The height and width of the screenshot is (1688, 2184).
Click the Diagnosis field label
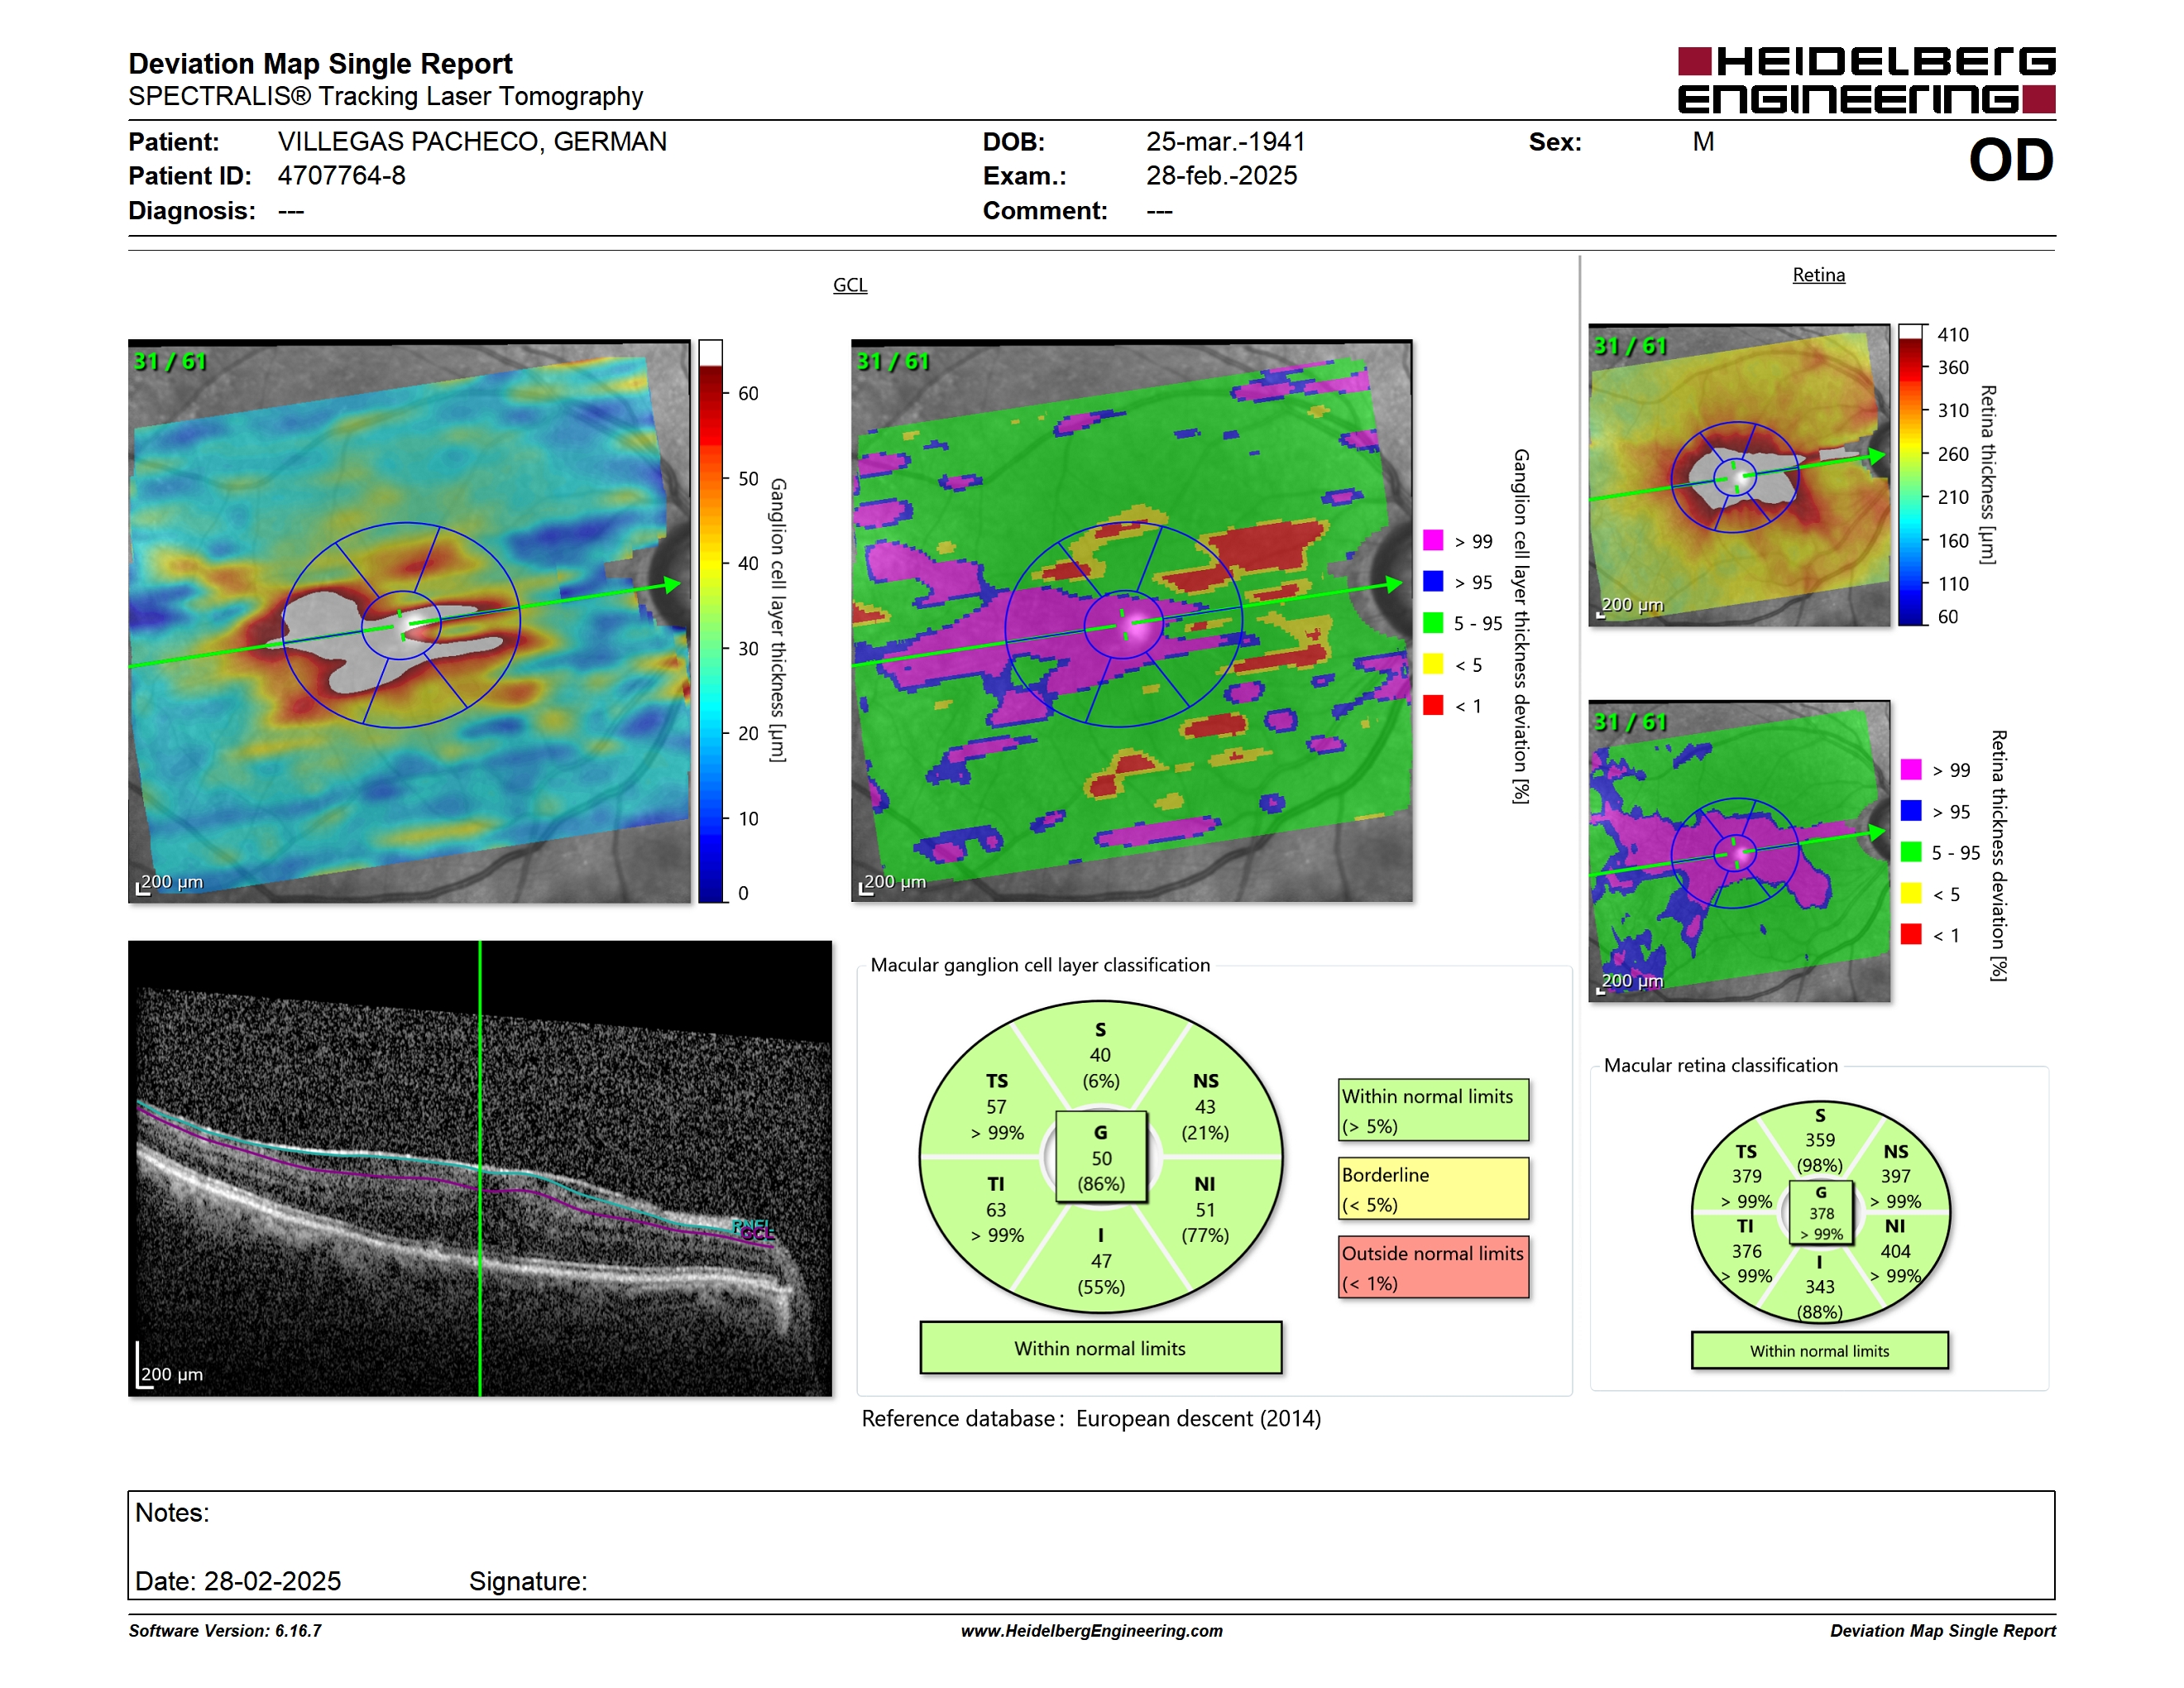coord(191,211)
